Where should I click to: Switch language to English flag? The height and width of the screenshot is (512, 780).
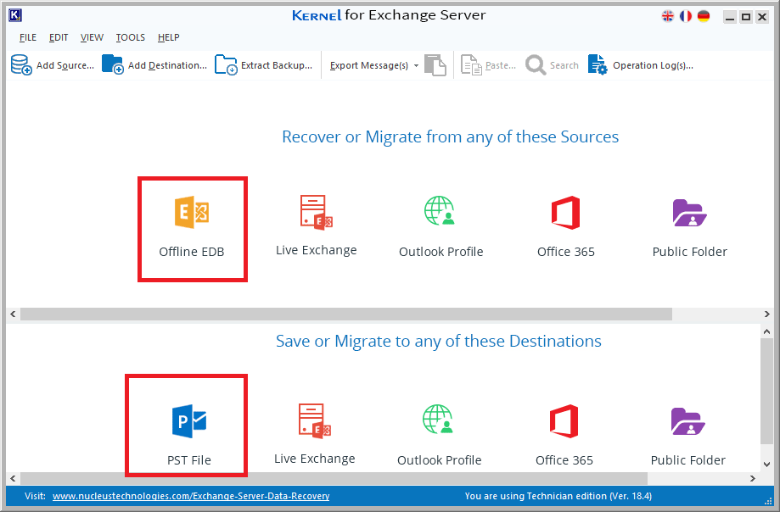point(668,16)
